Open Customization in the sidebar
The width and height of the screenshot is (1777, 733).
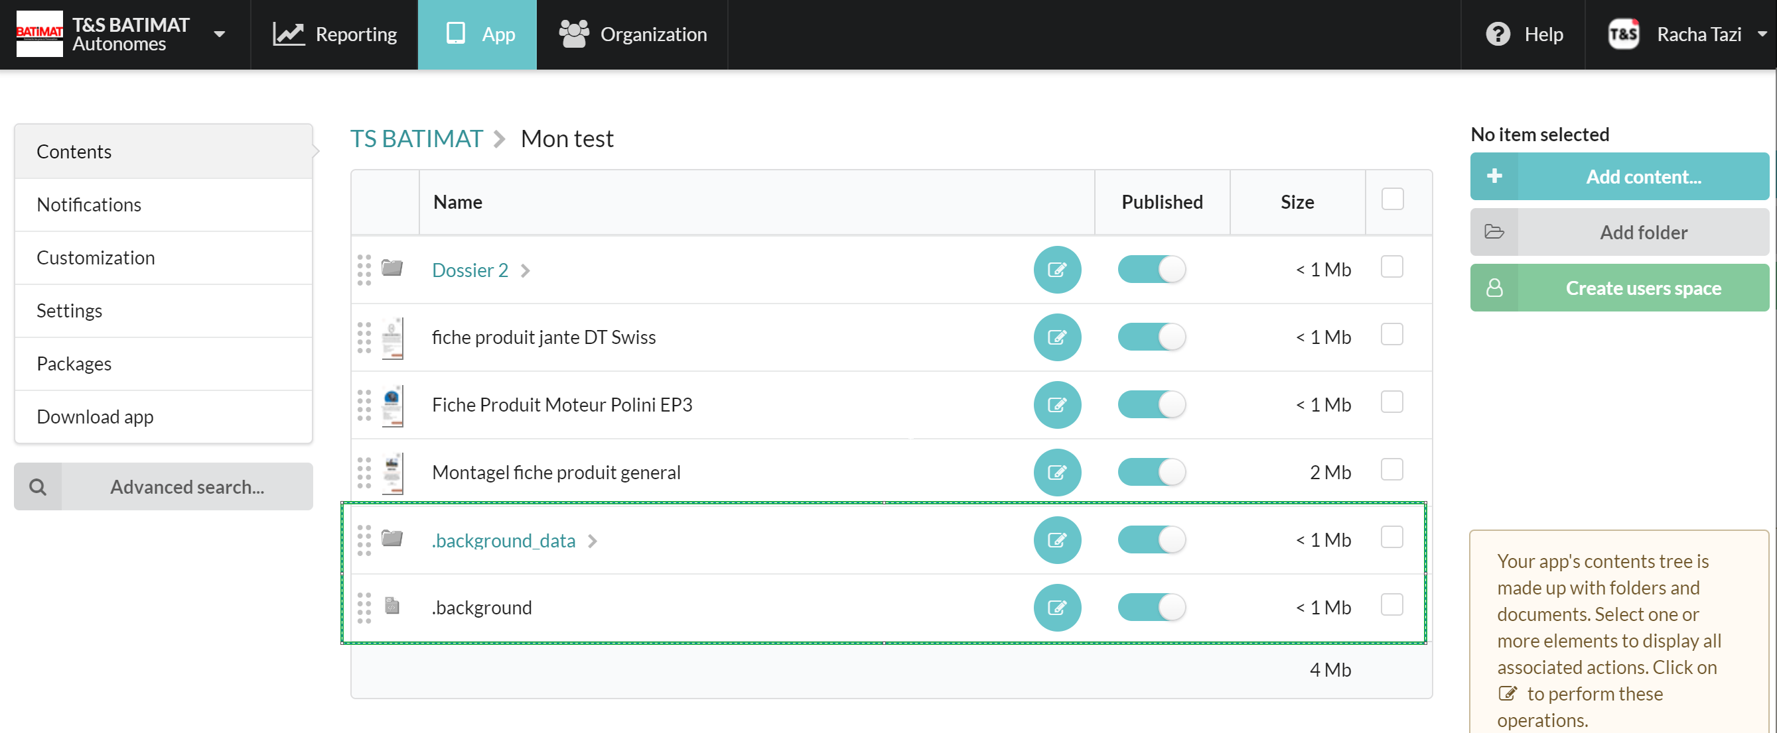click(163, 258)
